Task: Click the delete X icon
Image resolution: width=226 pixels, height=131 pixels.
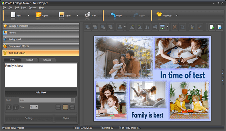Action: pos(175,27)
